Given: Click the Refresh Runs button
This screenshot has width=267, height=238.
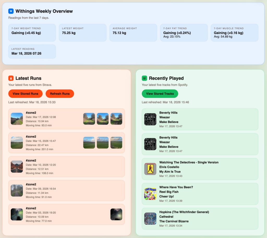Looking at the screenshot, I should point(60,94).
